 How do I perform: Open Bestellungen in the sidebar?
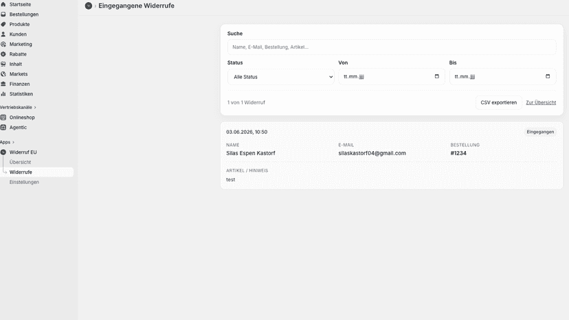(24, 14)
